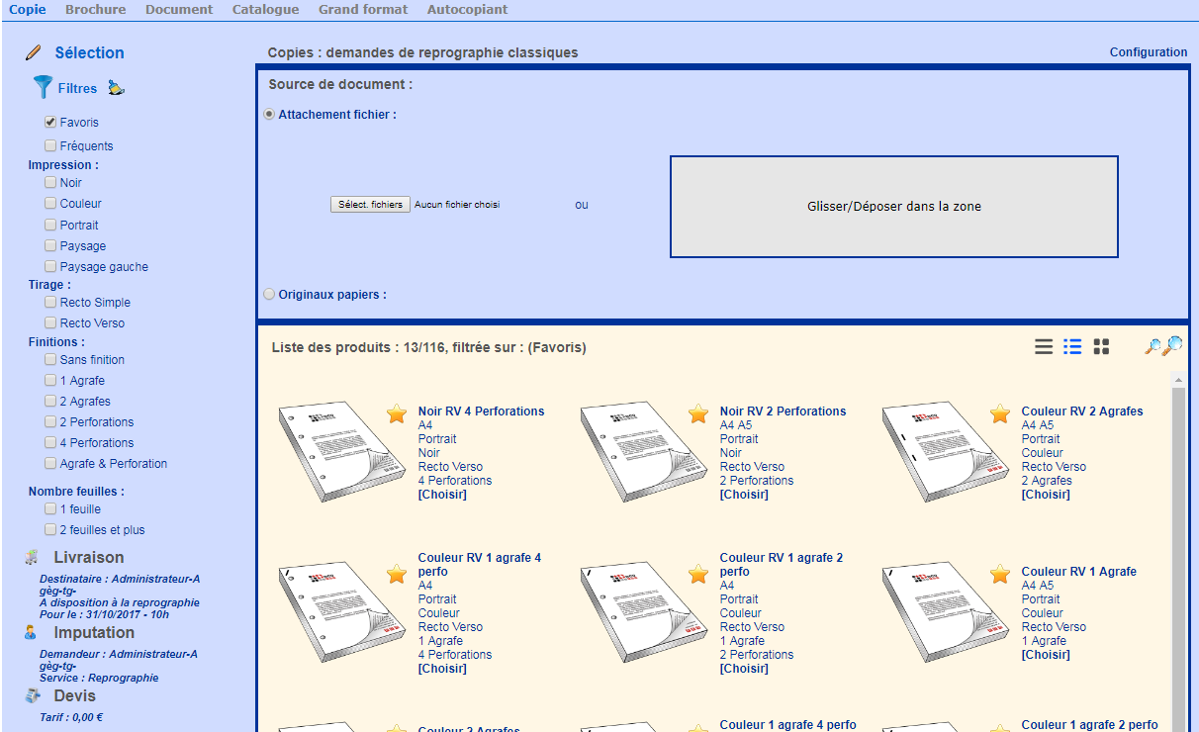1199x732 pixels.
Task: Click the zoom in magnifier icon
Action: click(1173, 345)
